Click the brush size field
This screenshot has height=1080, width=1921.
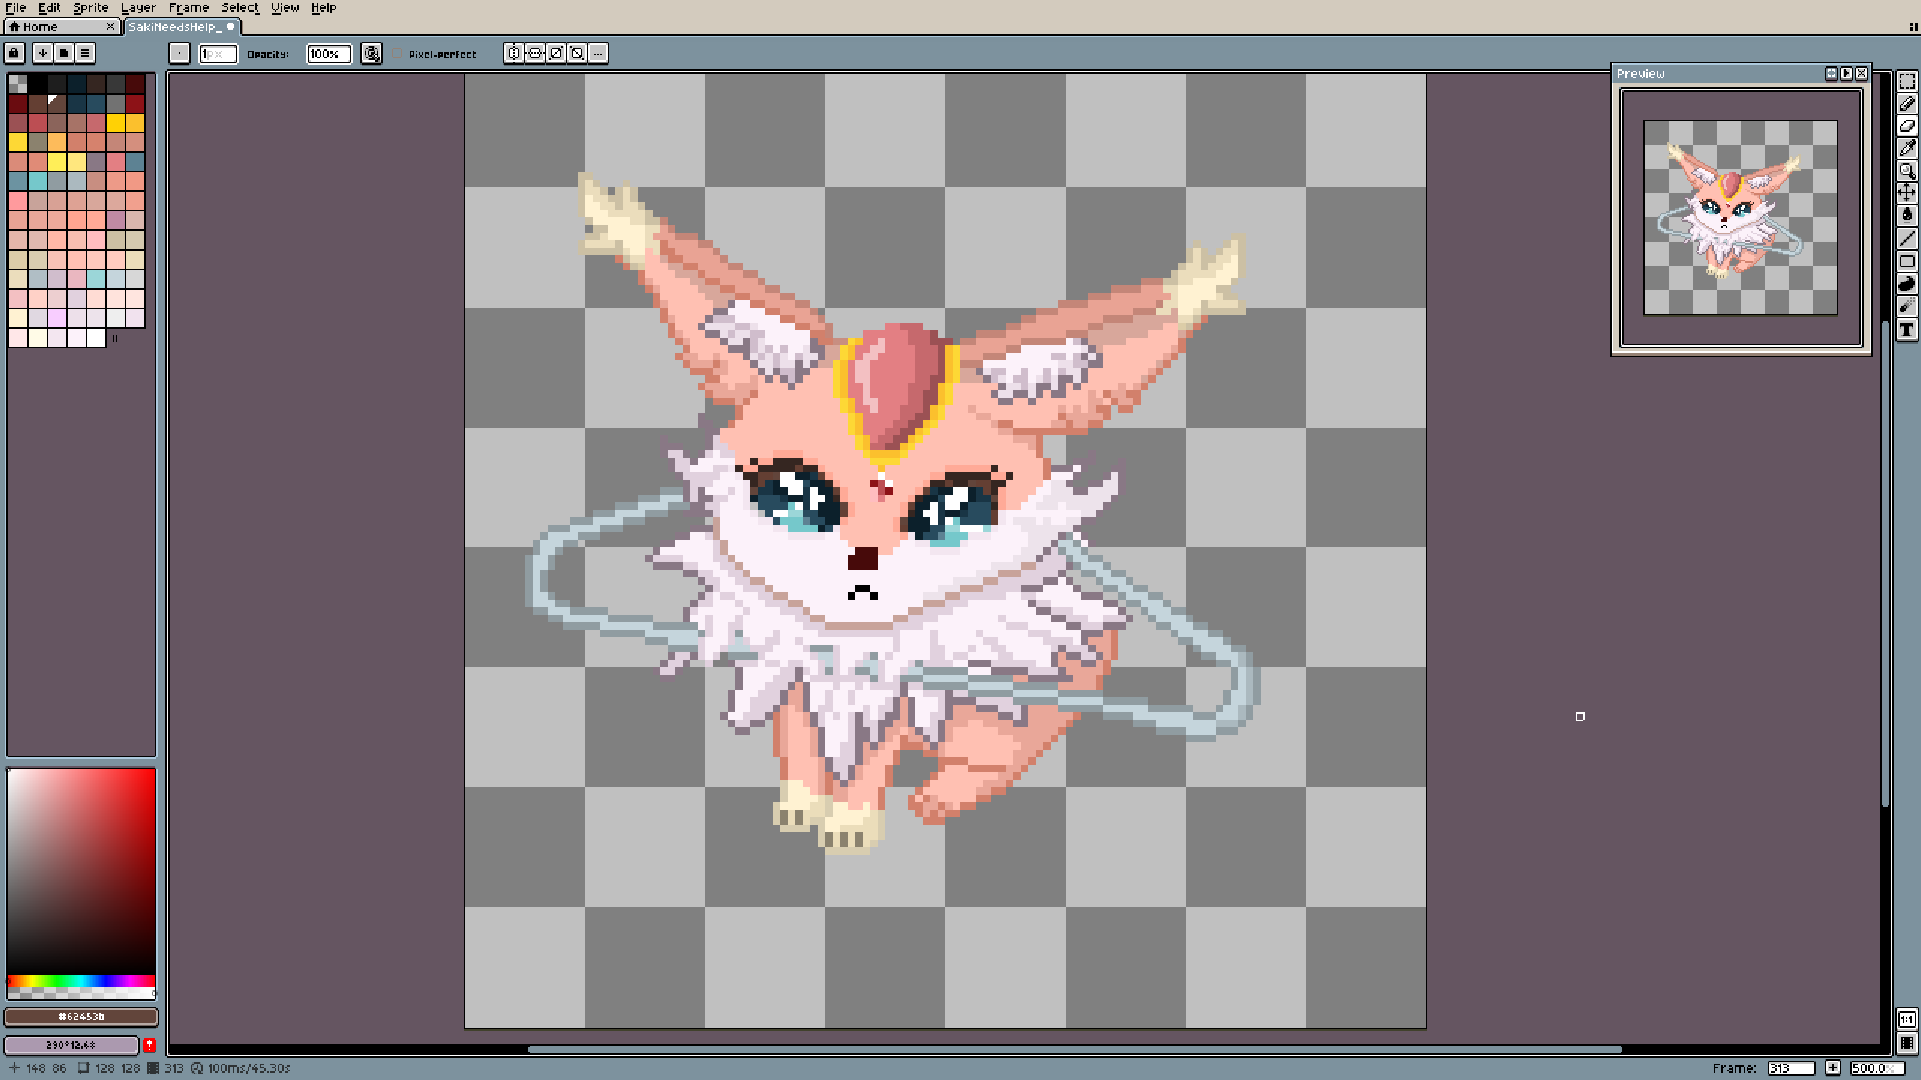click(x=218, y=54)
